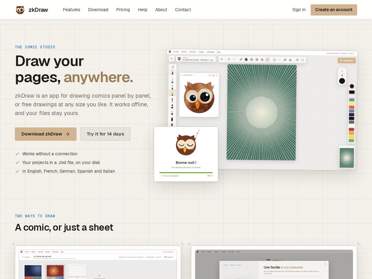Click the document title field Le hibou de minuit
The width and height of the screenshot is (372, 279).
point(196,59)
